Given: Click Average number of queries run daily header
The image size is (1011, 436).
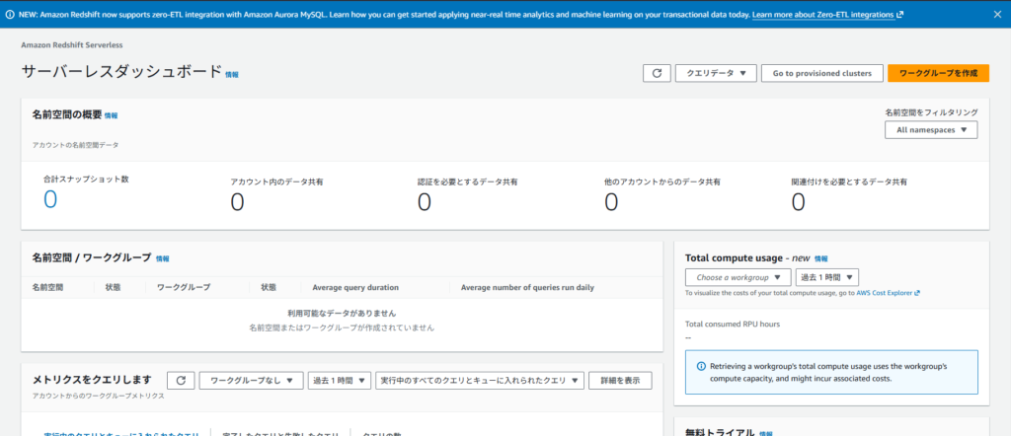Looking at the screenshot, I should coord(527,287).
